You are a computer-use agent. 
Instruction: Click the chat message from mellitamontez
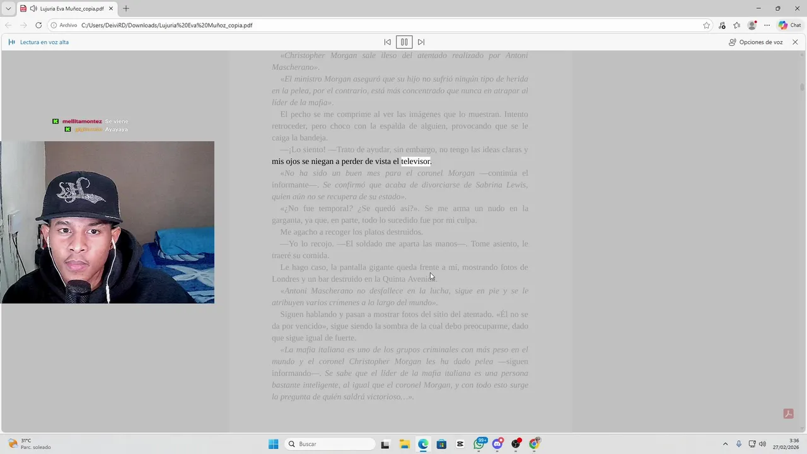pos(90,121)
